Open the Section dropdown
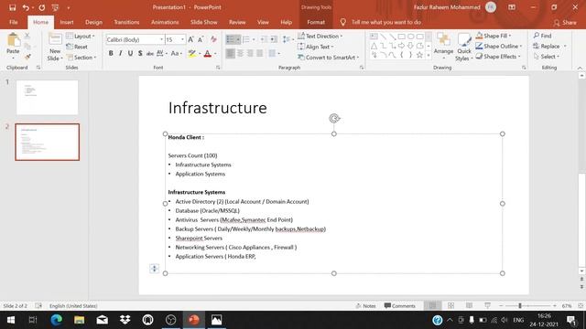Viewport: 586px width, 329px height. click(81, 58)
